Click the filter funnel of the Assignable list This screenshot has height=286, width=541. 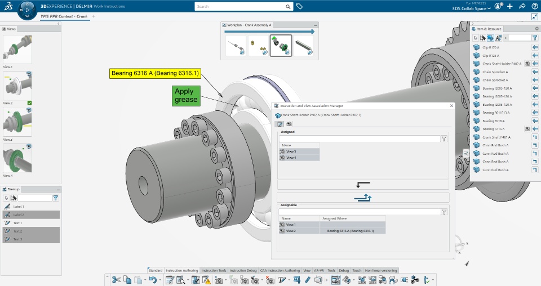click(444, 212)
